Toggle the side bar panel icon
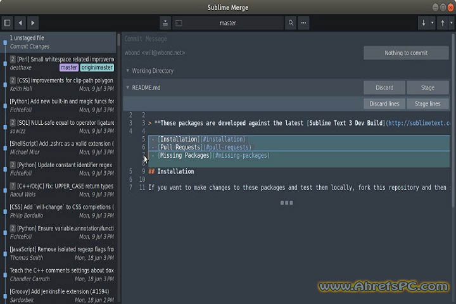 [7, 23]
